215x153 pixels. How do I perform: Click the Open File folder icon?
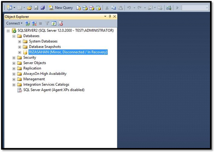(29, 8)
